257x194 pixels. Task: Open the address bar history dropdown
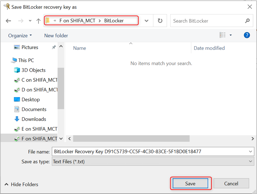pyautogui.click(x=146, y=21)
